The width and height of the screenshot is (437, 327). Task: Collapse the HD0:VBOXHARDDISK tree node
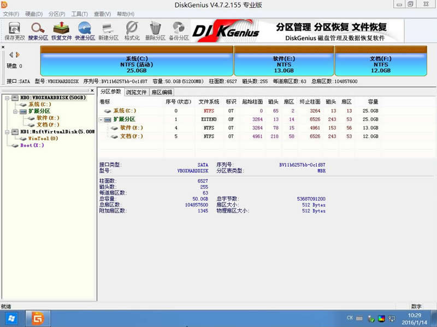pos(7,98)
